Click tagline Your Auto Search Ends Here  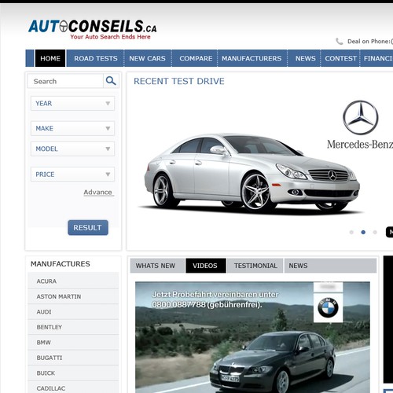pos(110,37)
